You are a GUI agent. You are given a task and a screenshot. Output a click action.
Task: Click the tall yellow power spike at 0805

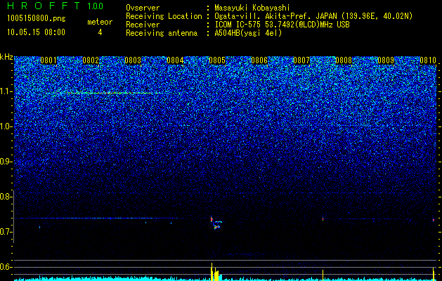click(212, 271)
